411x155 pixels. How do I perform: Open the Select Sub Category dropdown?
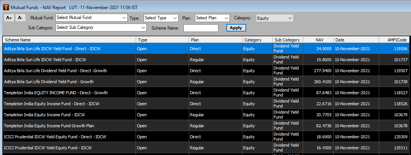click(x=101, y=27)
